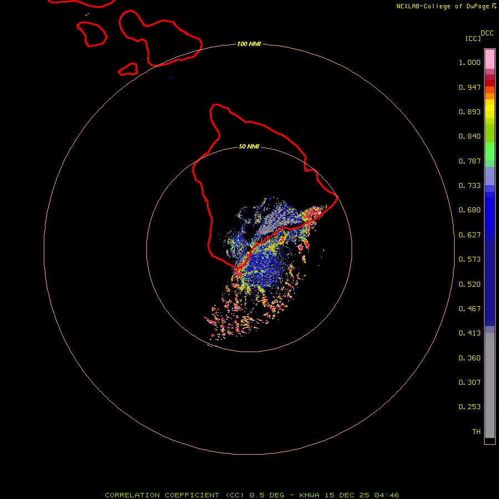This screenshot has width=499, height=499.
Task: Select the 1.000 legend value
Action: click(470, 62)
